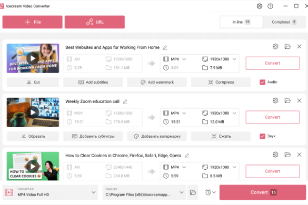Viewport: 308px width, 205px height.
Task: Open settings for Working From Home video
Action: point(275,46)
